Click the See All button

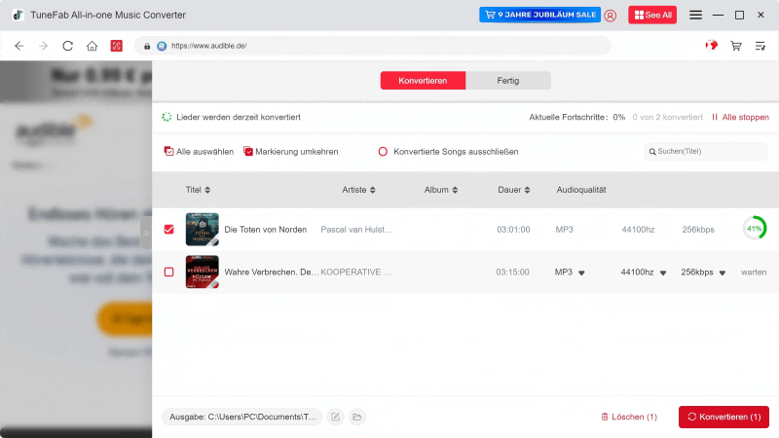(652, 15)
